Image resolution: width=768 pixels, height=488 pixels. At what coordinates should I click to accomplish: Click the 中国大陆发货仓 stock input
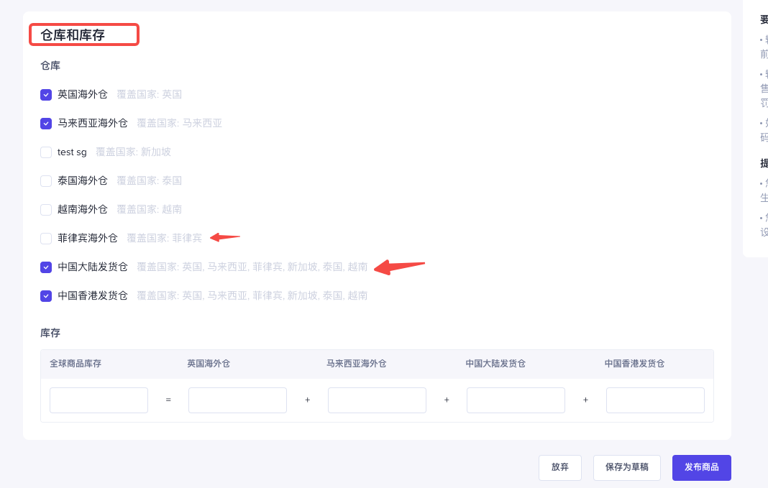coord(516,400)
